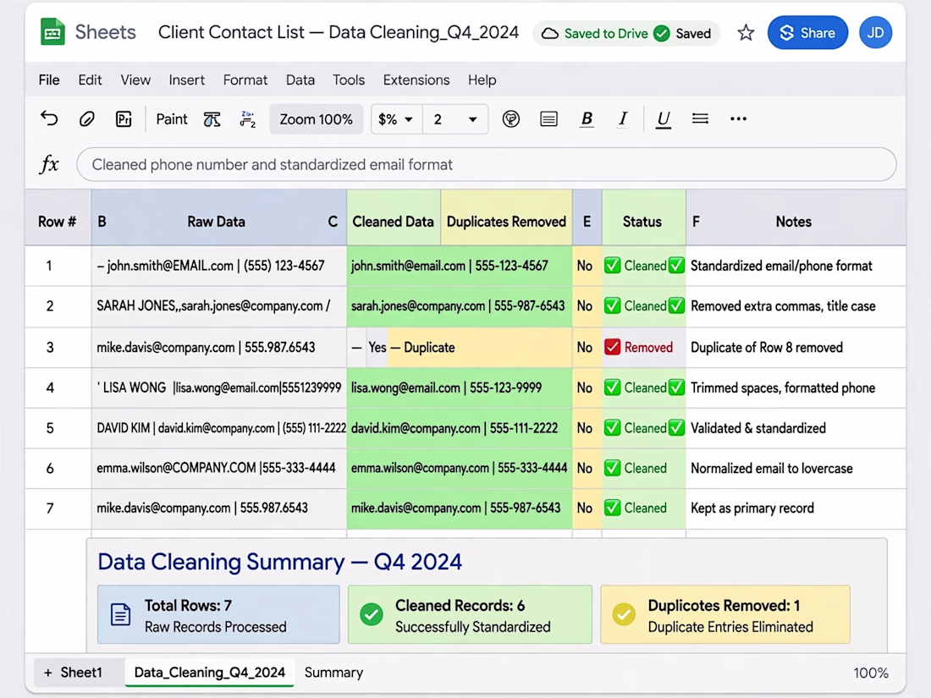The height and width of the screenshot is (698, 931).
Task: Toggle the first Cleaned checkbox in row 4
Action: 612,387
